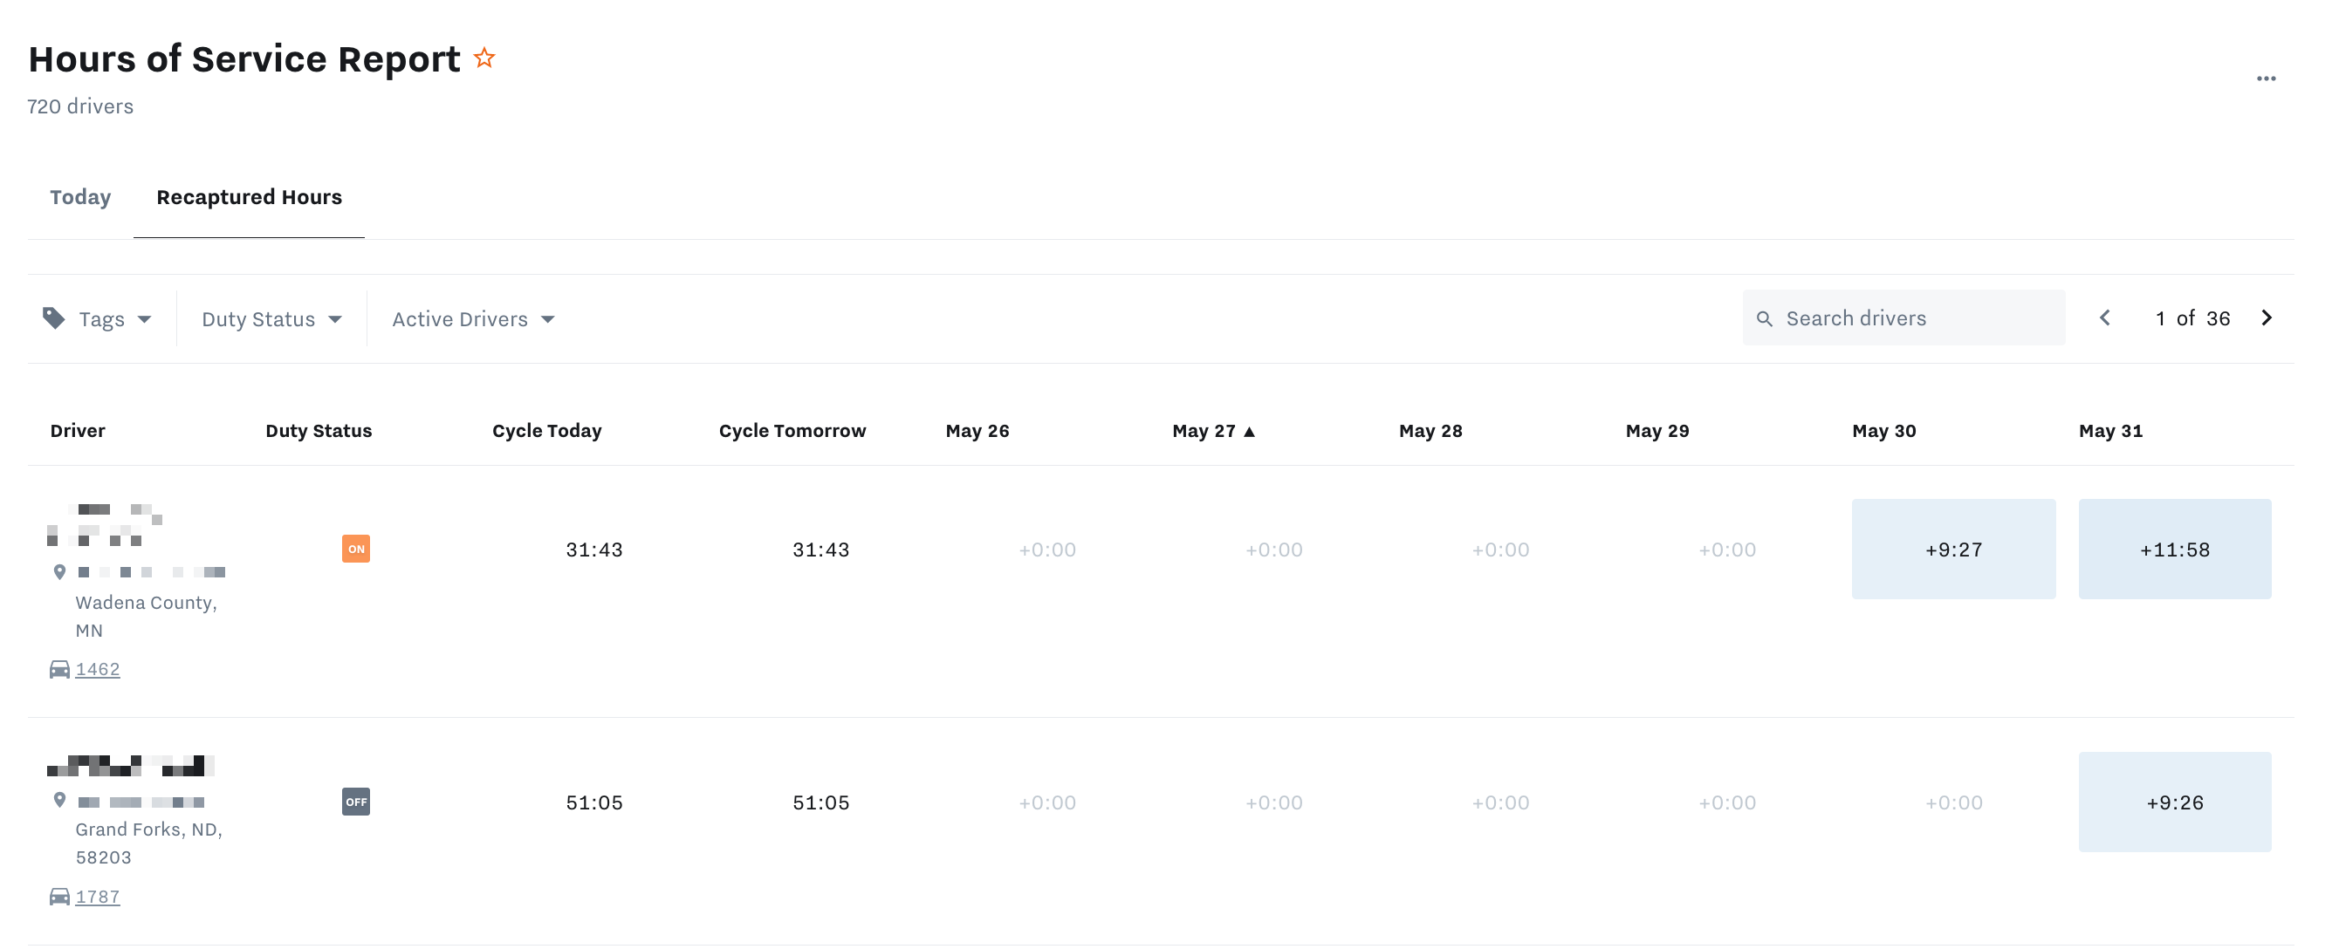
Task: Select the Recaptured Hours tab
Action: tap(249, 197)
